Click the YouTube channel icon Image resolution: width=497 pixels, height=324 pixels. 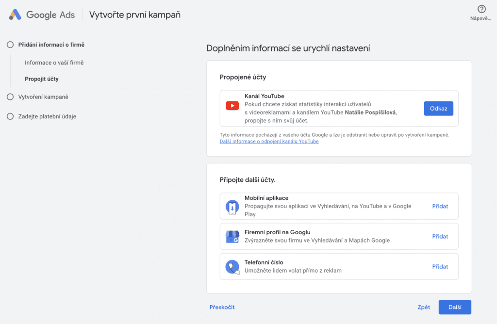[x=232, y=106]
